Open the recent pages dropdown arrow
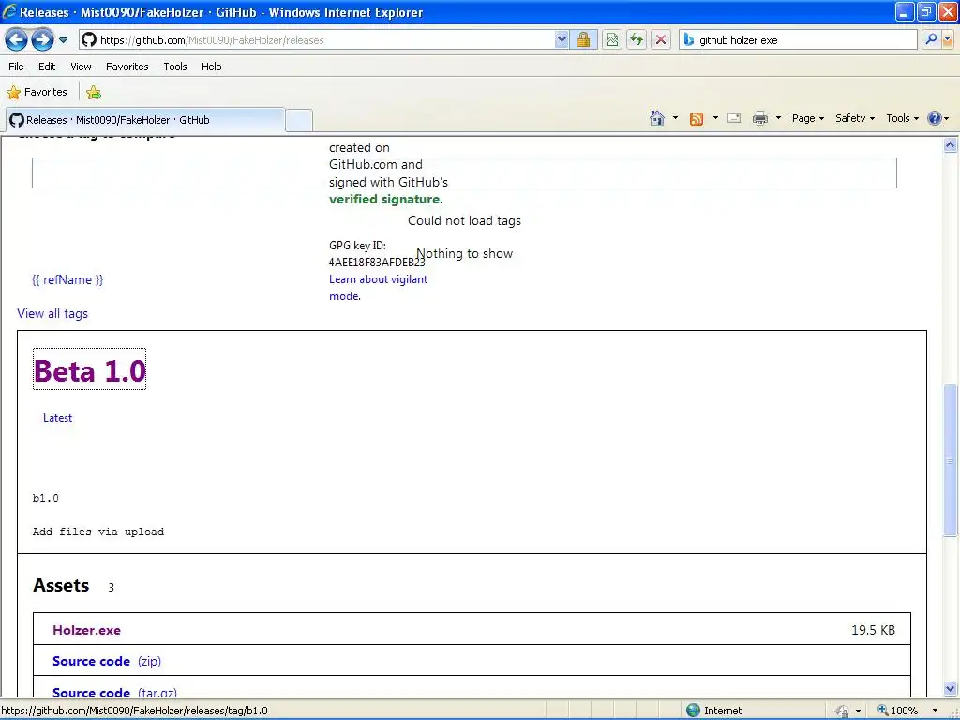The image size is (960, 720). pyautogui.click(x=63, y=40)
